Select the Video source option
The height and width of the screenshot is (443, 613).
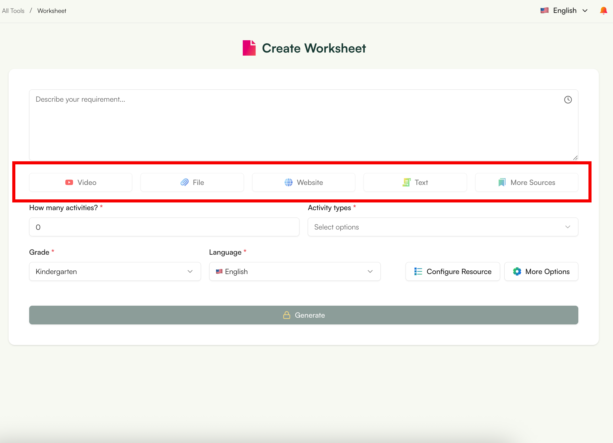click(x=80, y=182)
